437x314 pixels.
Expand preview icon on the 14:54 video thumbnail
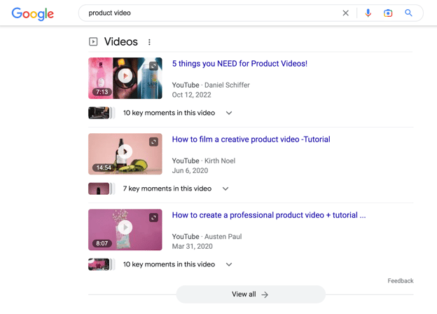[153, 142]
